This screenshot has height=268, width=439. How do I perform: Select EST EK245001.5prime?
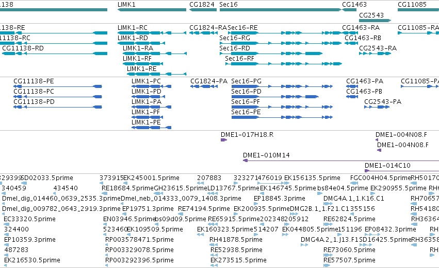click(152, 178)
